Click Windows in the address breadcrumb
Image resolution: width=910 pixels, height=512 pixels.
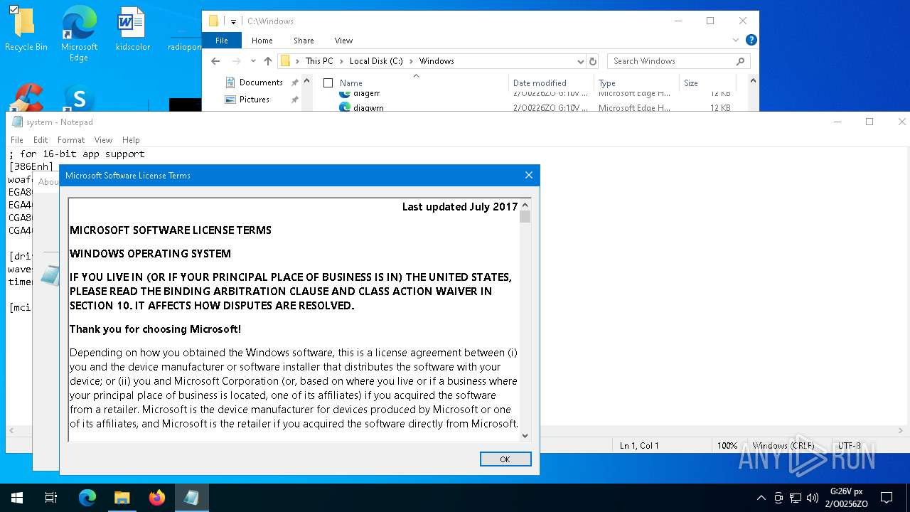pyautogui.click(x=437, y=61)
